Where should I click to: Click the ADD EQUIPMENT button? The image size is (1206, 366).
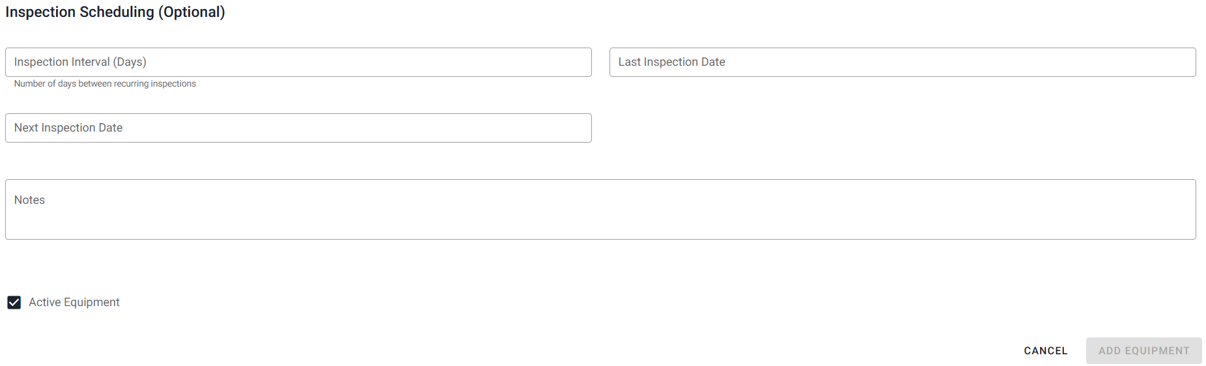pyautogui.click(x=1143, y=350)
